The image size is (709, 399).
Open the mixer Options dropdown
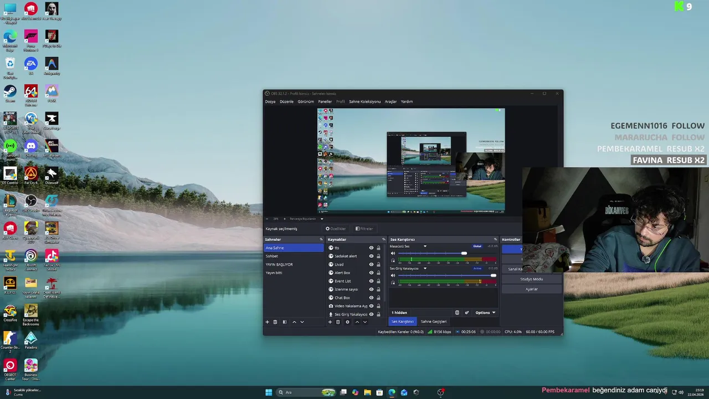485,313
